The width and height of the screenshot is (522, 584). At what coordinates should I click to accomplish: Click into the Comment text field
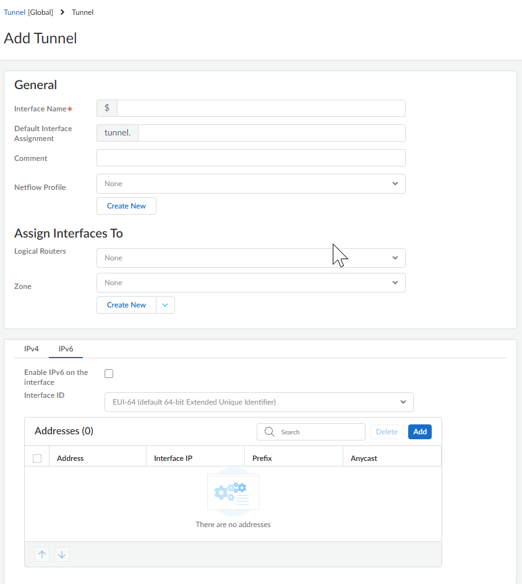pos(250,158)
